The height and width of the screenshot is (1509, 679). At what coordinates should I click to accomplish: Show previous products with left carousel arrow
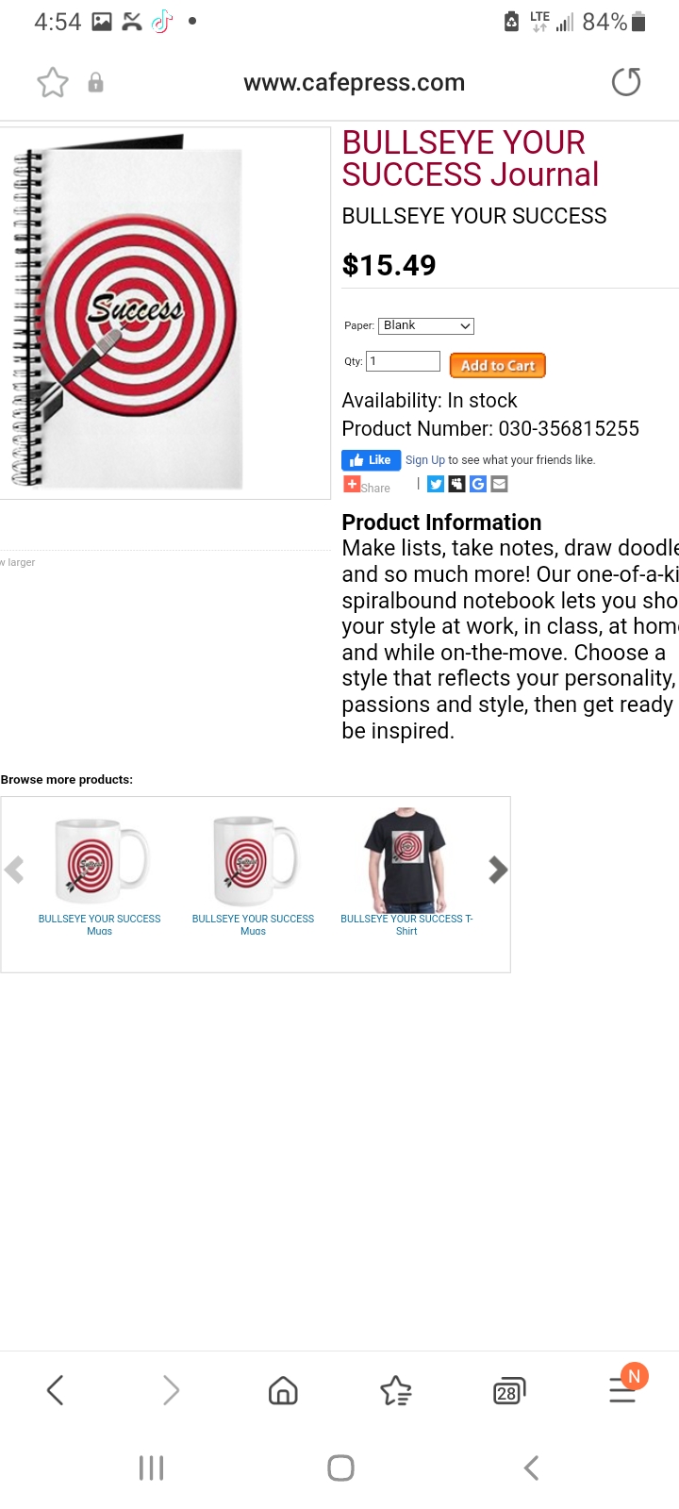click(14, 870)
